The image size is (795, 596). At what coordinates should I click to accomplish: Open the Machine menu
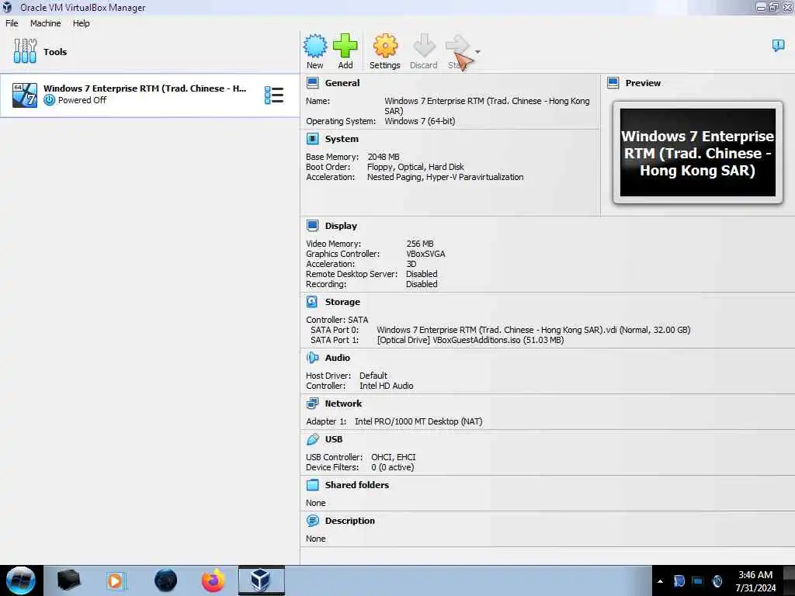[x=45, y=23]
